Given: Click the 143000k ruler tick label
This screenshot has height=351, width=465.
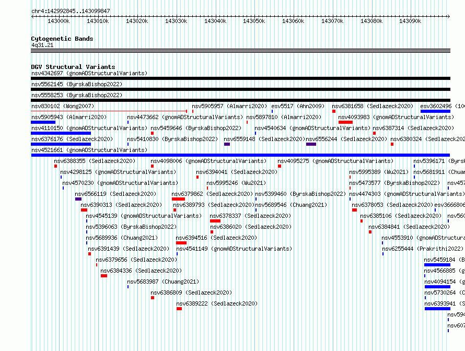Looking at the screenshot, I should (x=59, y=21).
